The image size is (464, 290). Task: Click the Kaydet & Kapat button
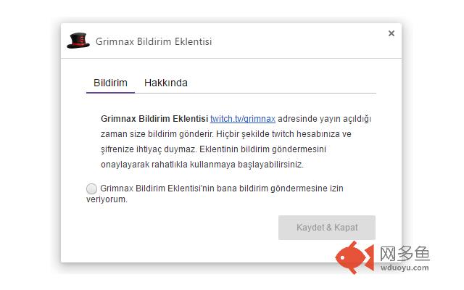click(327, 227)
